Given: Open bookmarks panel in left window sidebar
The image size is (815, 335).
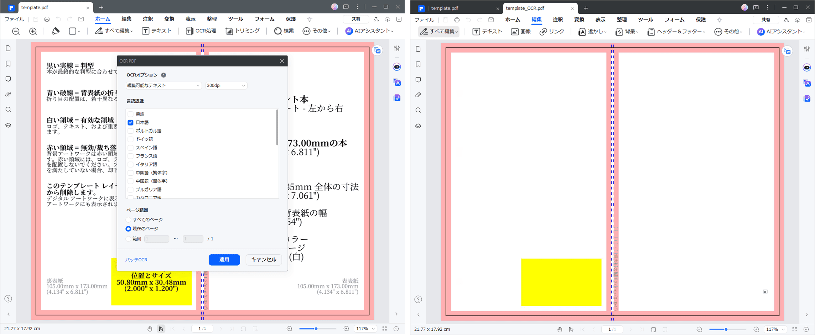Looking at the screenshot, I should pos(8,64).
